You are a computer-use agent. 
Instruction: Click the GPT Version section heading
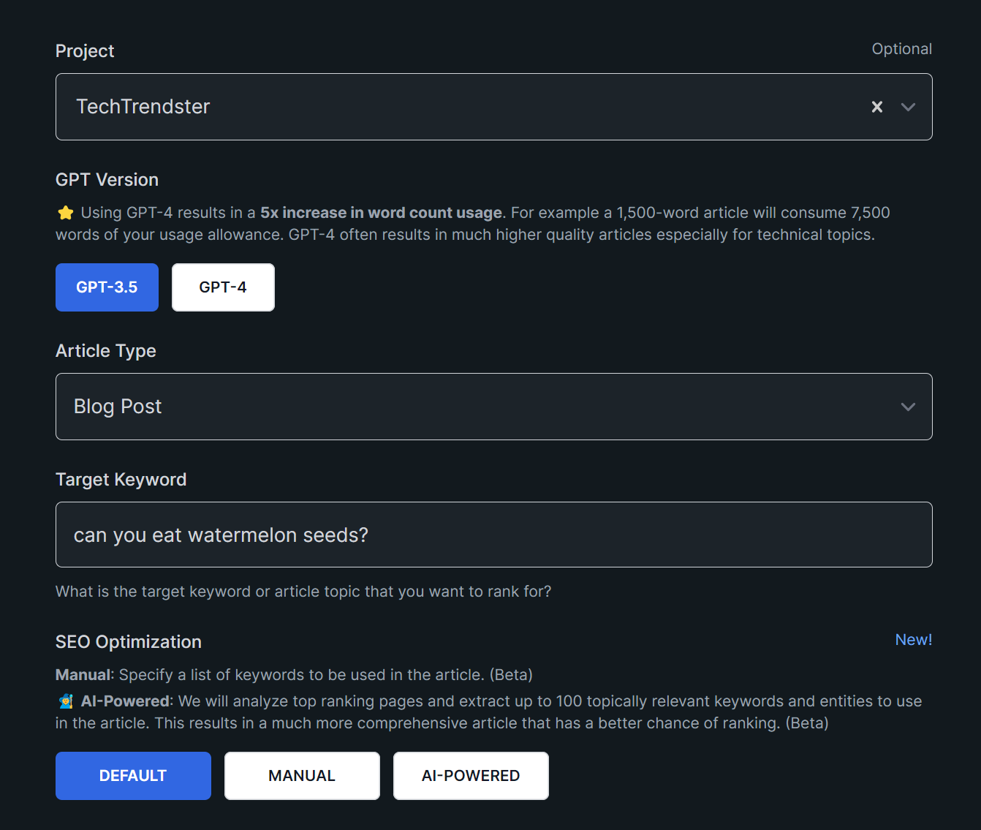pyautogui.click(x=107, y=179)
